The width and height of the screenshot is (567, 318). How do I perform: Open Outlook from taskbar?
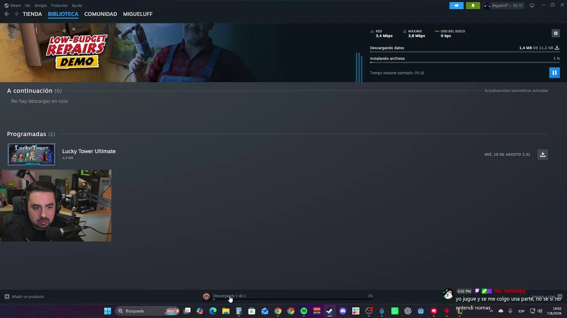265,311
